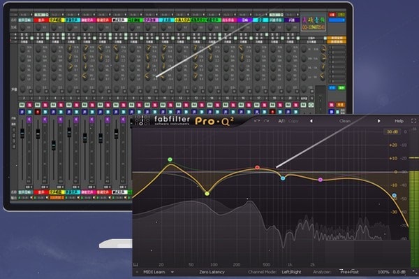Open the Help menu in Pro-Q 2
This screenshot has width=419, height=279.
point(399,121)
